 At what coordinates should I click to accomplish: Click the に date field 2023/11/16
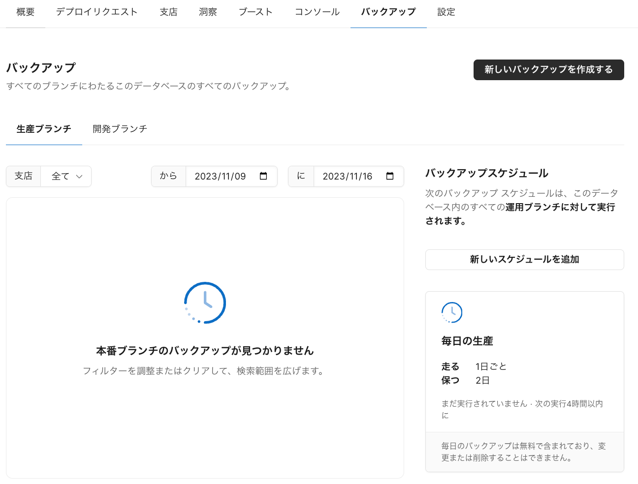(359, 176)
